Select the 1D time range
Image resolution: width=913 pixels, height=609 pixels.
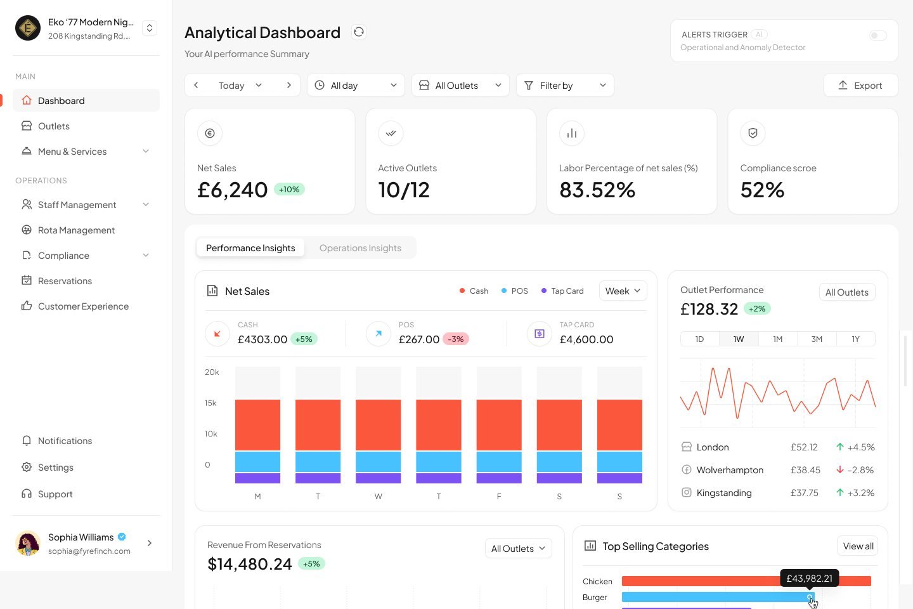pyautogui.click(x=700, y=339)
